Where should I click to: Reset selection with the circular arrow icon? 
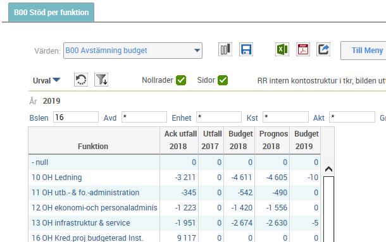tap(81, 80)
